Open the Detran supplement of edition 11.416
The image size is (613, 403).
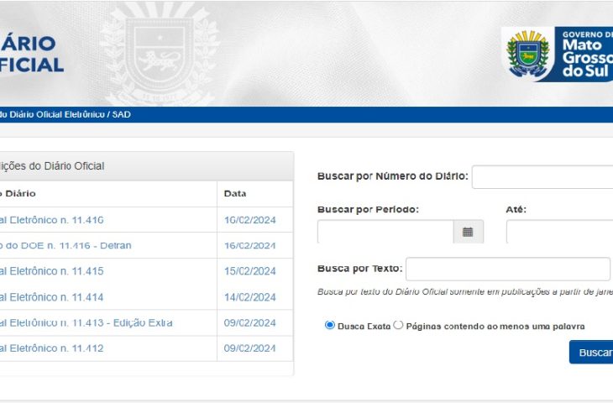[65, 245]
